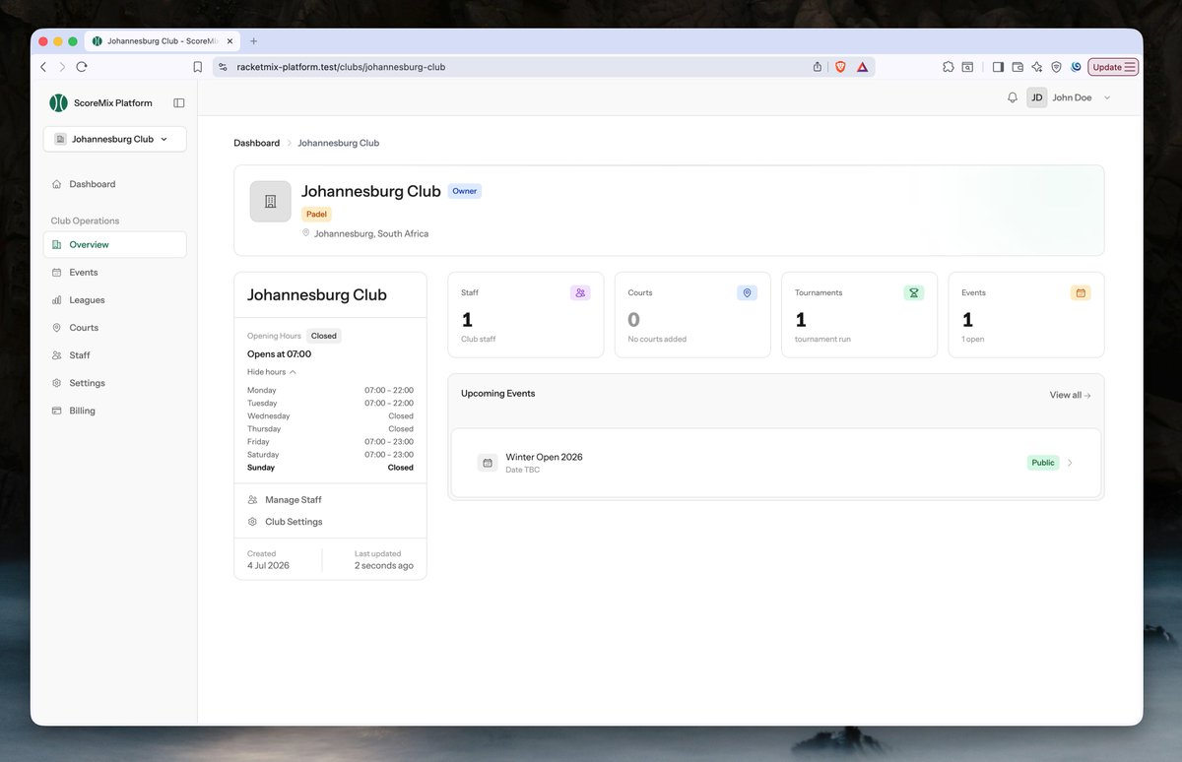Open Billing in the sidebar
The width and height of the screenshot is (1182, 762).
114,411
